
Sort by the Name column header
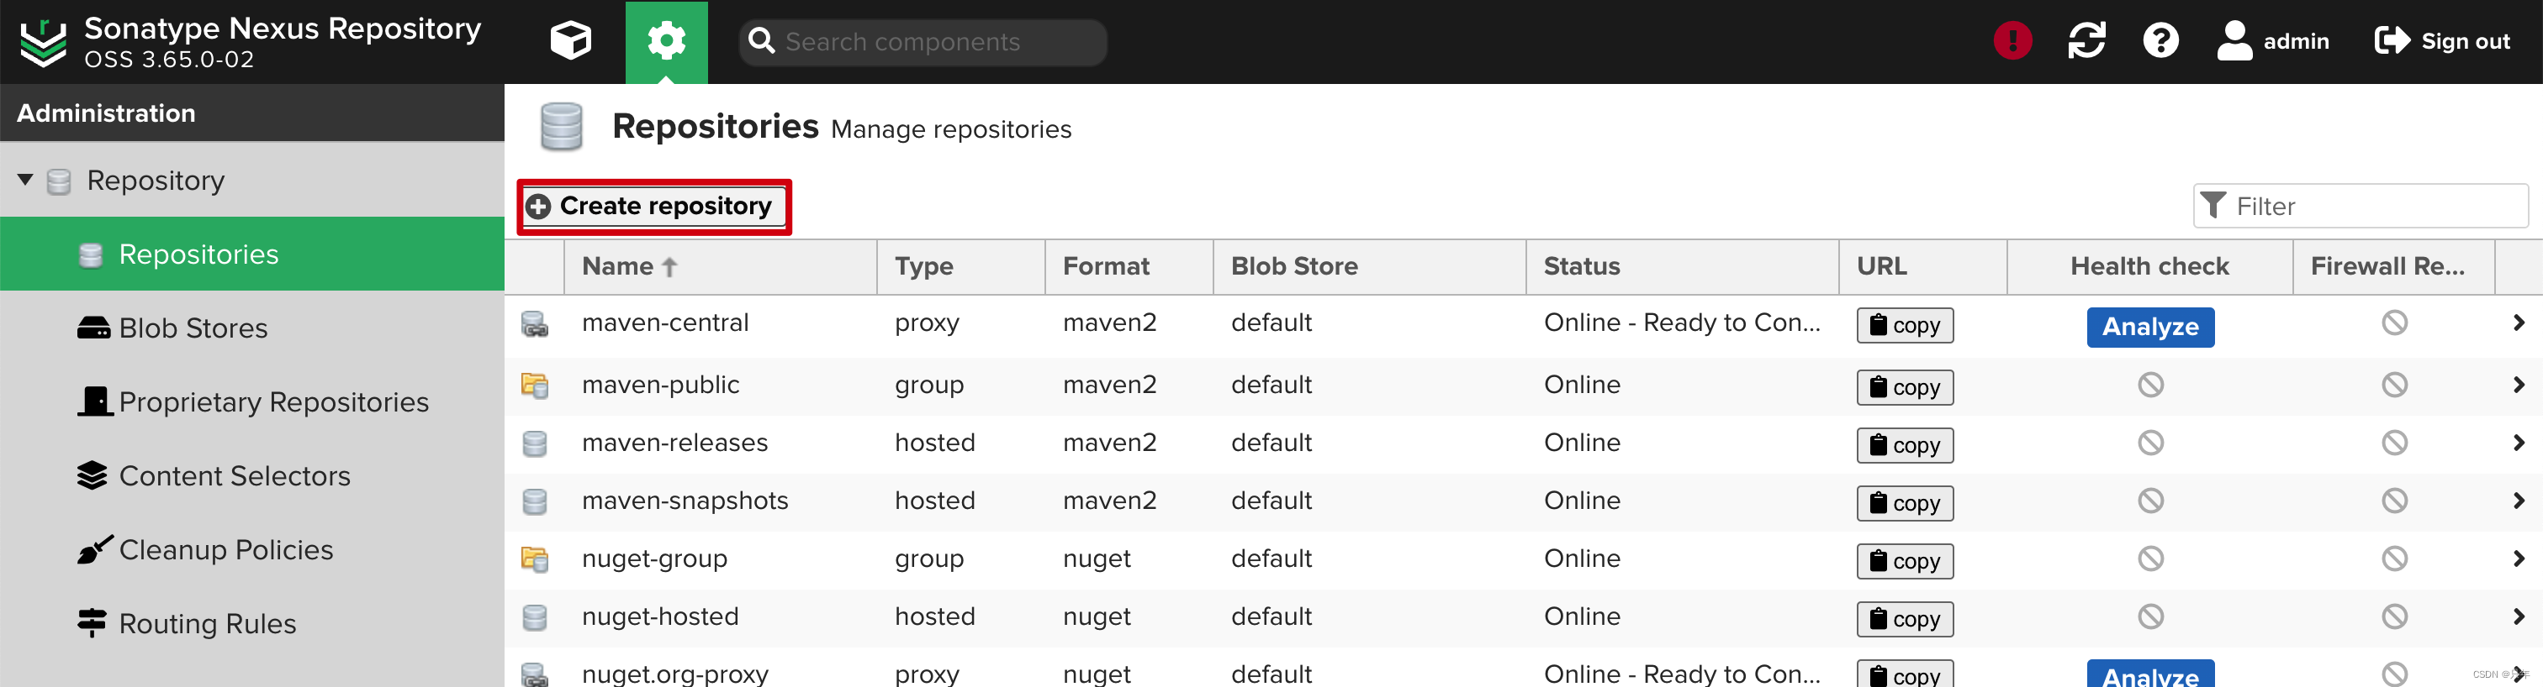[720, 266]
